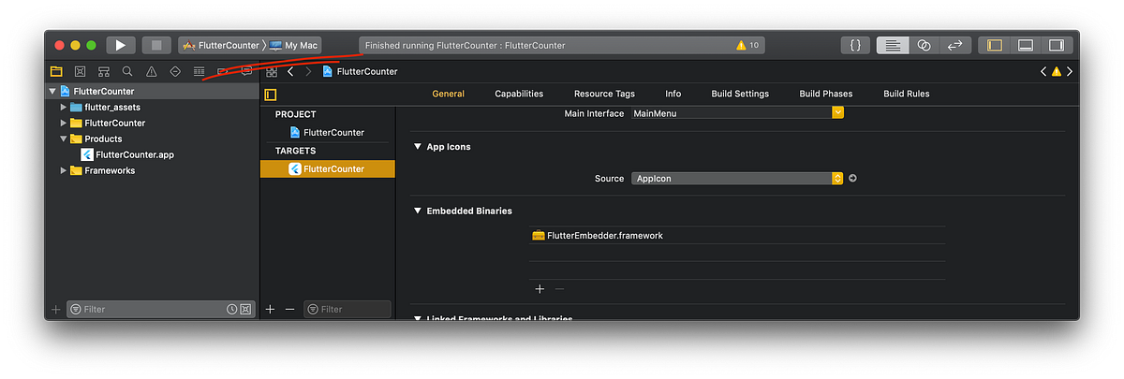
Task: Collapse the Products folder
Action: point(64,138)
